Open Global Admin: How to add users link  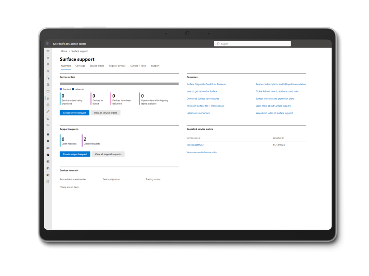click(277, 91)
